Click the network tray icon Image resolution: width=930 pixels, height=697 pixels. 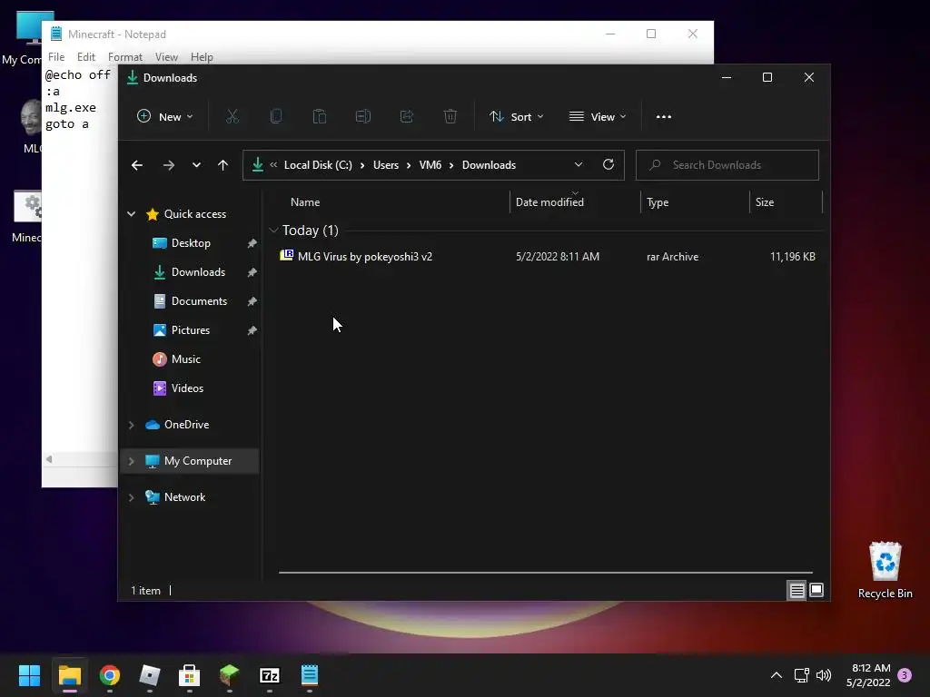(x=801, y=675)
